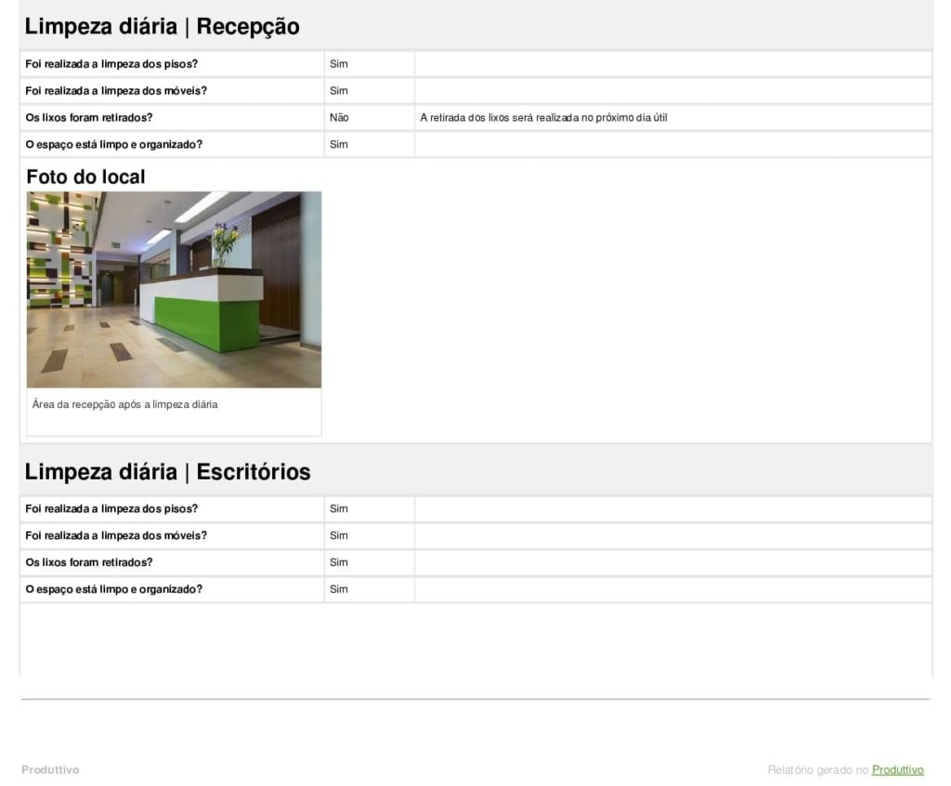Image resolution: width=951 pixels, height=786 pixels.
Task: Select the 'Limpeza diária | Recepção' section heading
Action: click(163, 27)
